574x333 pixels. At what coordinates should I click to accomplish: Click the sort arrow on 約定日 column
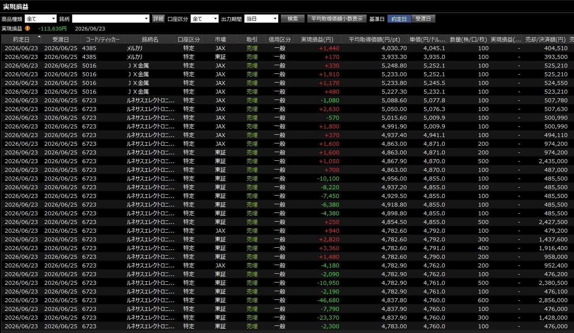[39, 37]
